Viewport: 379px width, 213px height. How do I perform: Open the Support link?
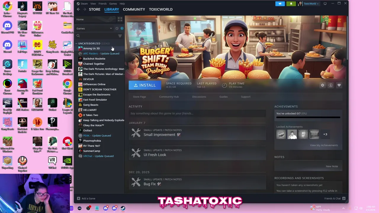point(245,97)
